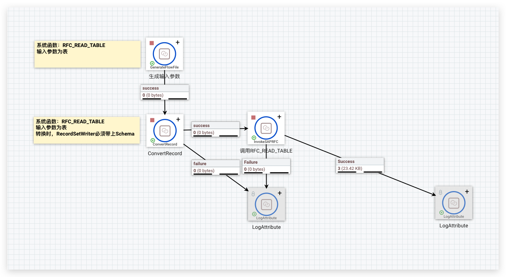Select the lowercase failure queue from ConvertRecord
Screen dimensions: 506x277
215,167
